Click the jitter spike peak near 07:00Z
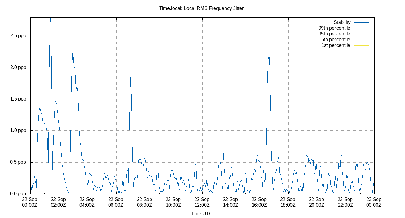The image size is (405, 218). [131, 73]
